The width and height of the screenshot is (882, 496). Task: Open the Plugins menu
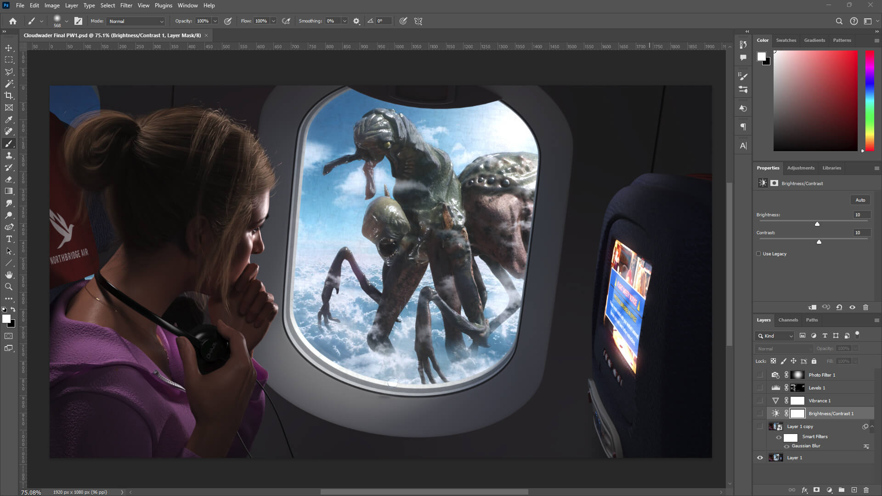[164, 6]
